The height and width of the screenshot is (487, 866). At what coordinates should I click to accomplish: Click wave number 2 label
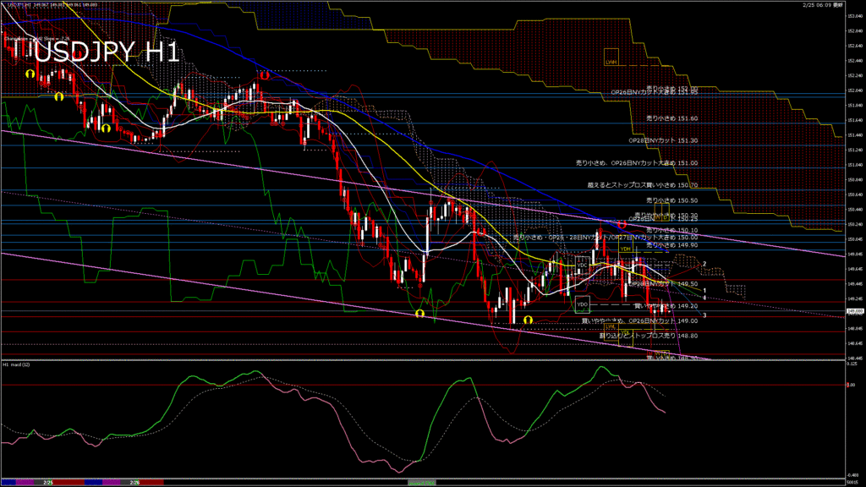[704, 264]
